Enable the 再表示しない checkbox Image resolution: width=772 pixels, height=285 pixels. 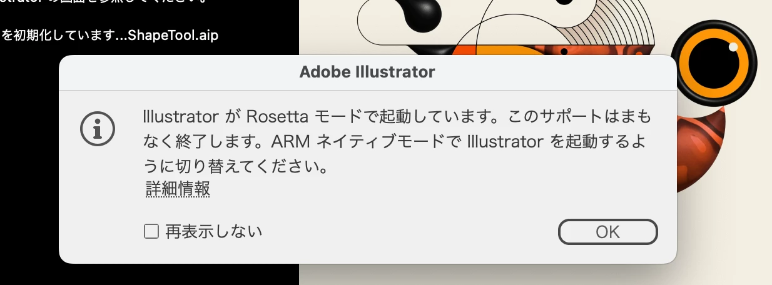(151, 232)
